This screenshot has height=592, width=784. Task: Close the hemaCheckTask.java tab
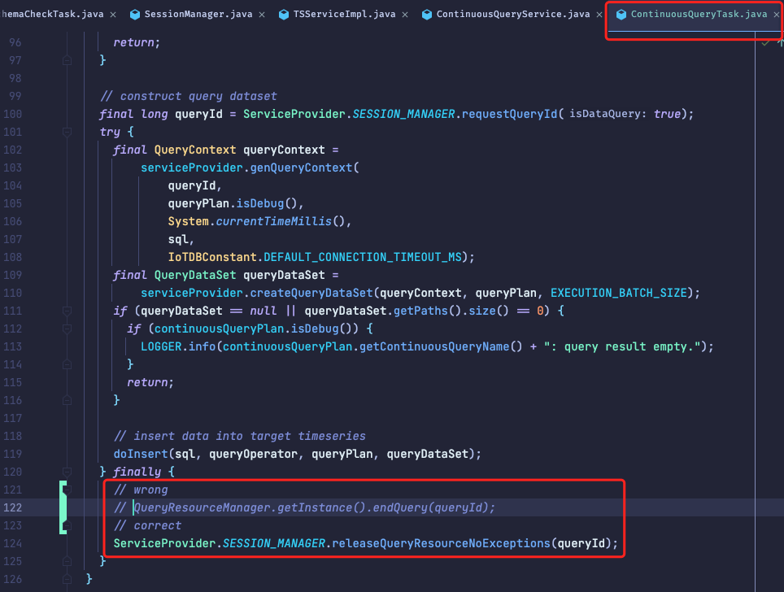coord(113,15)
